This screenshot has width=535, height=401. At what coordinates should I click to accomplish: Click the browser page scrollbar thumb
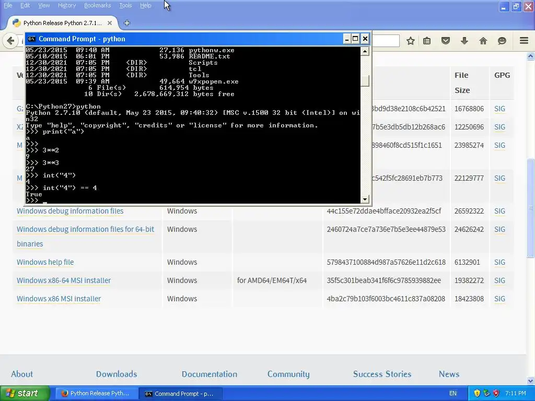pyautogui.click(x=531, y=207)
